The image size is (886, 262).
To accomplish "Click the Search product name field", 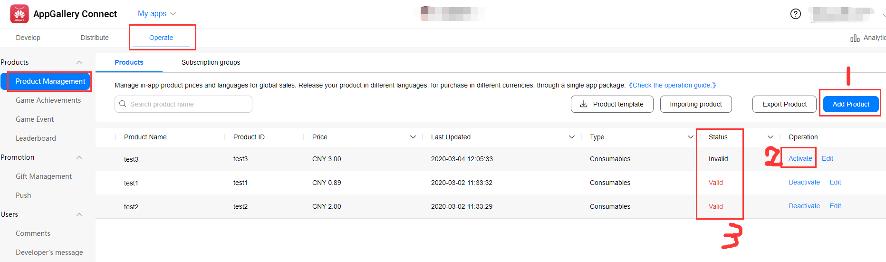I will [183, 104].
